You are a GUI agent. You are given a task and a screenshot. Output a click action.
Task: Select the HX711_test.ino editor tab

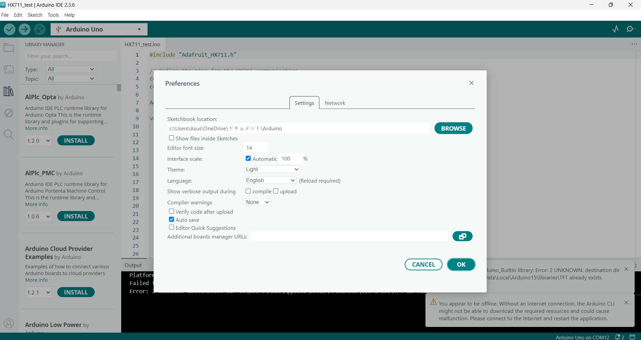(143, 44)
